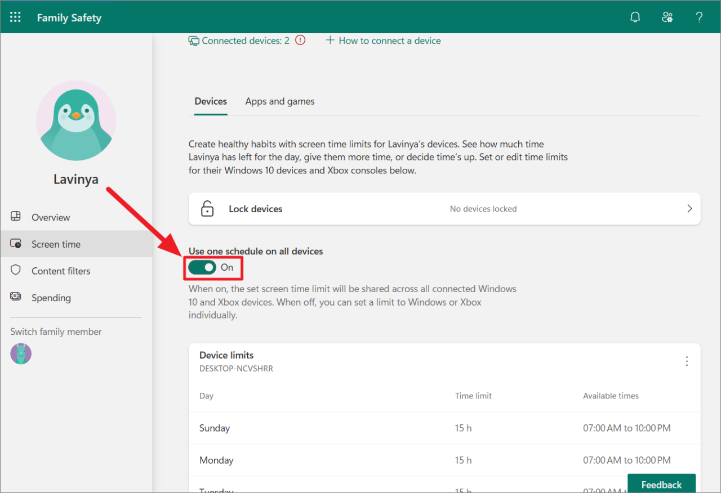The image size is (721, 493).
Task: Open How to connect a device
Action: coord(390,41)
